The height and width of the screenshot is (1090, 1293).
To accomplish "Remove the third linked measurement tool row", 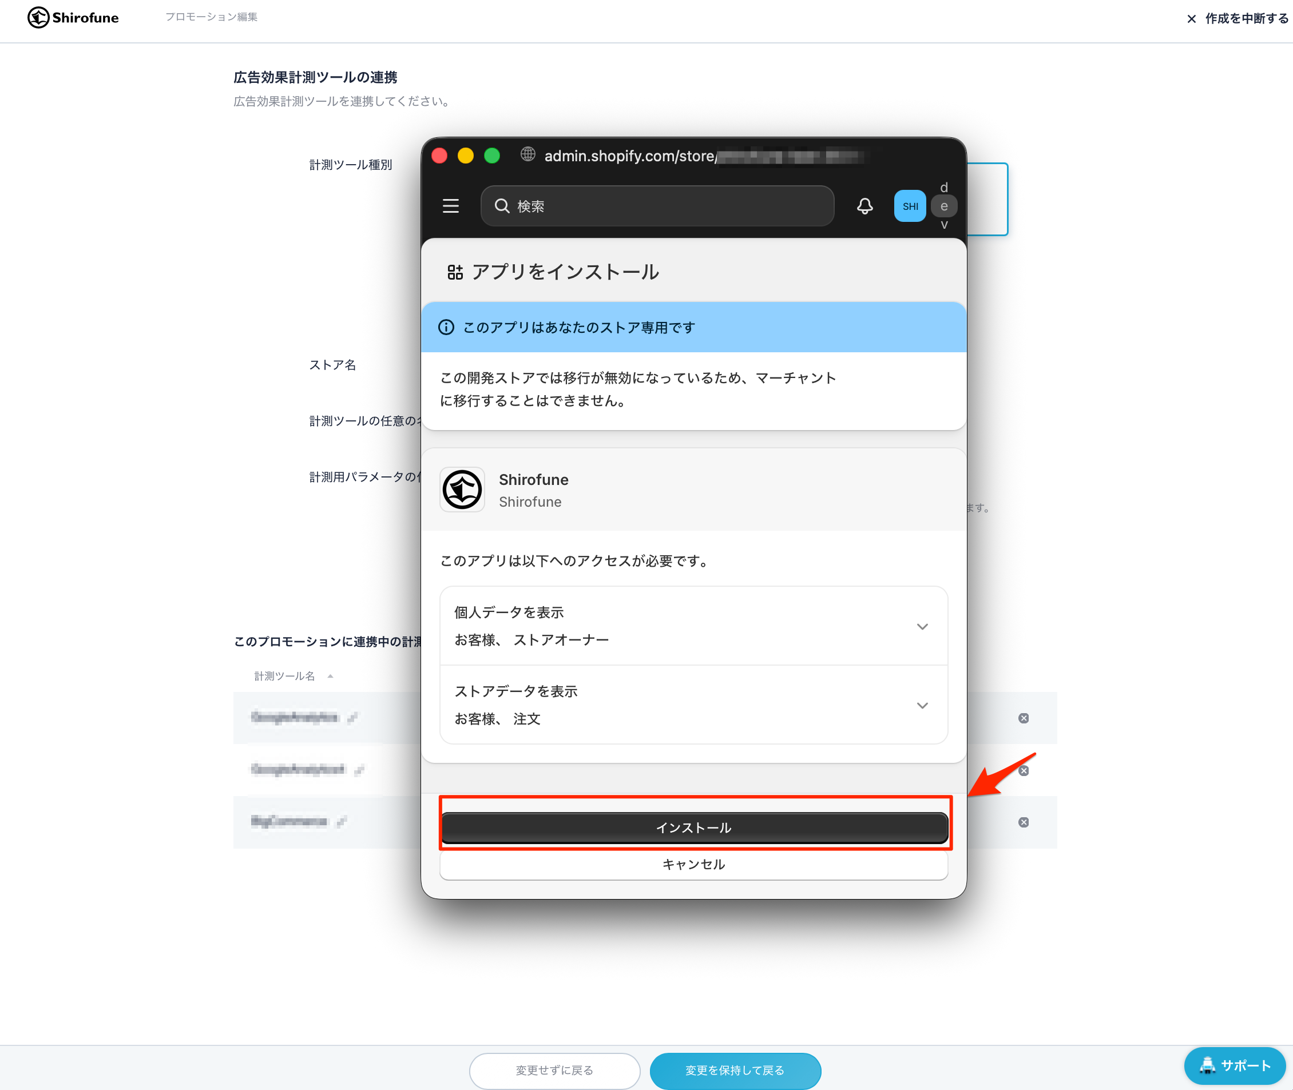I will coord(1024,822).
